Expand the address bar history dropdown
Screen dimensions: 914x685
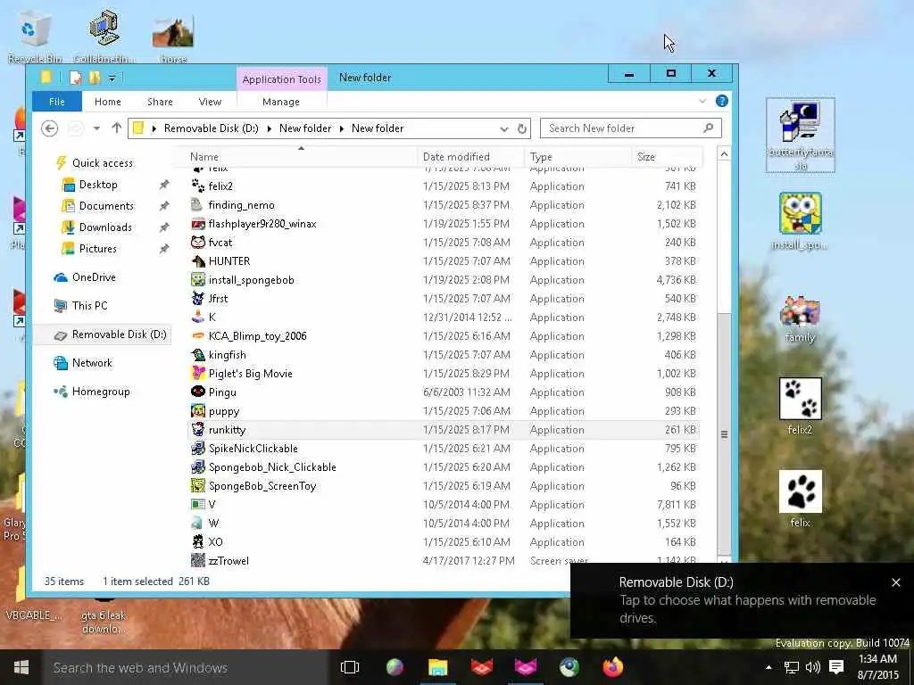[x=504, y=128]
